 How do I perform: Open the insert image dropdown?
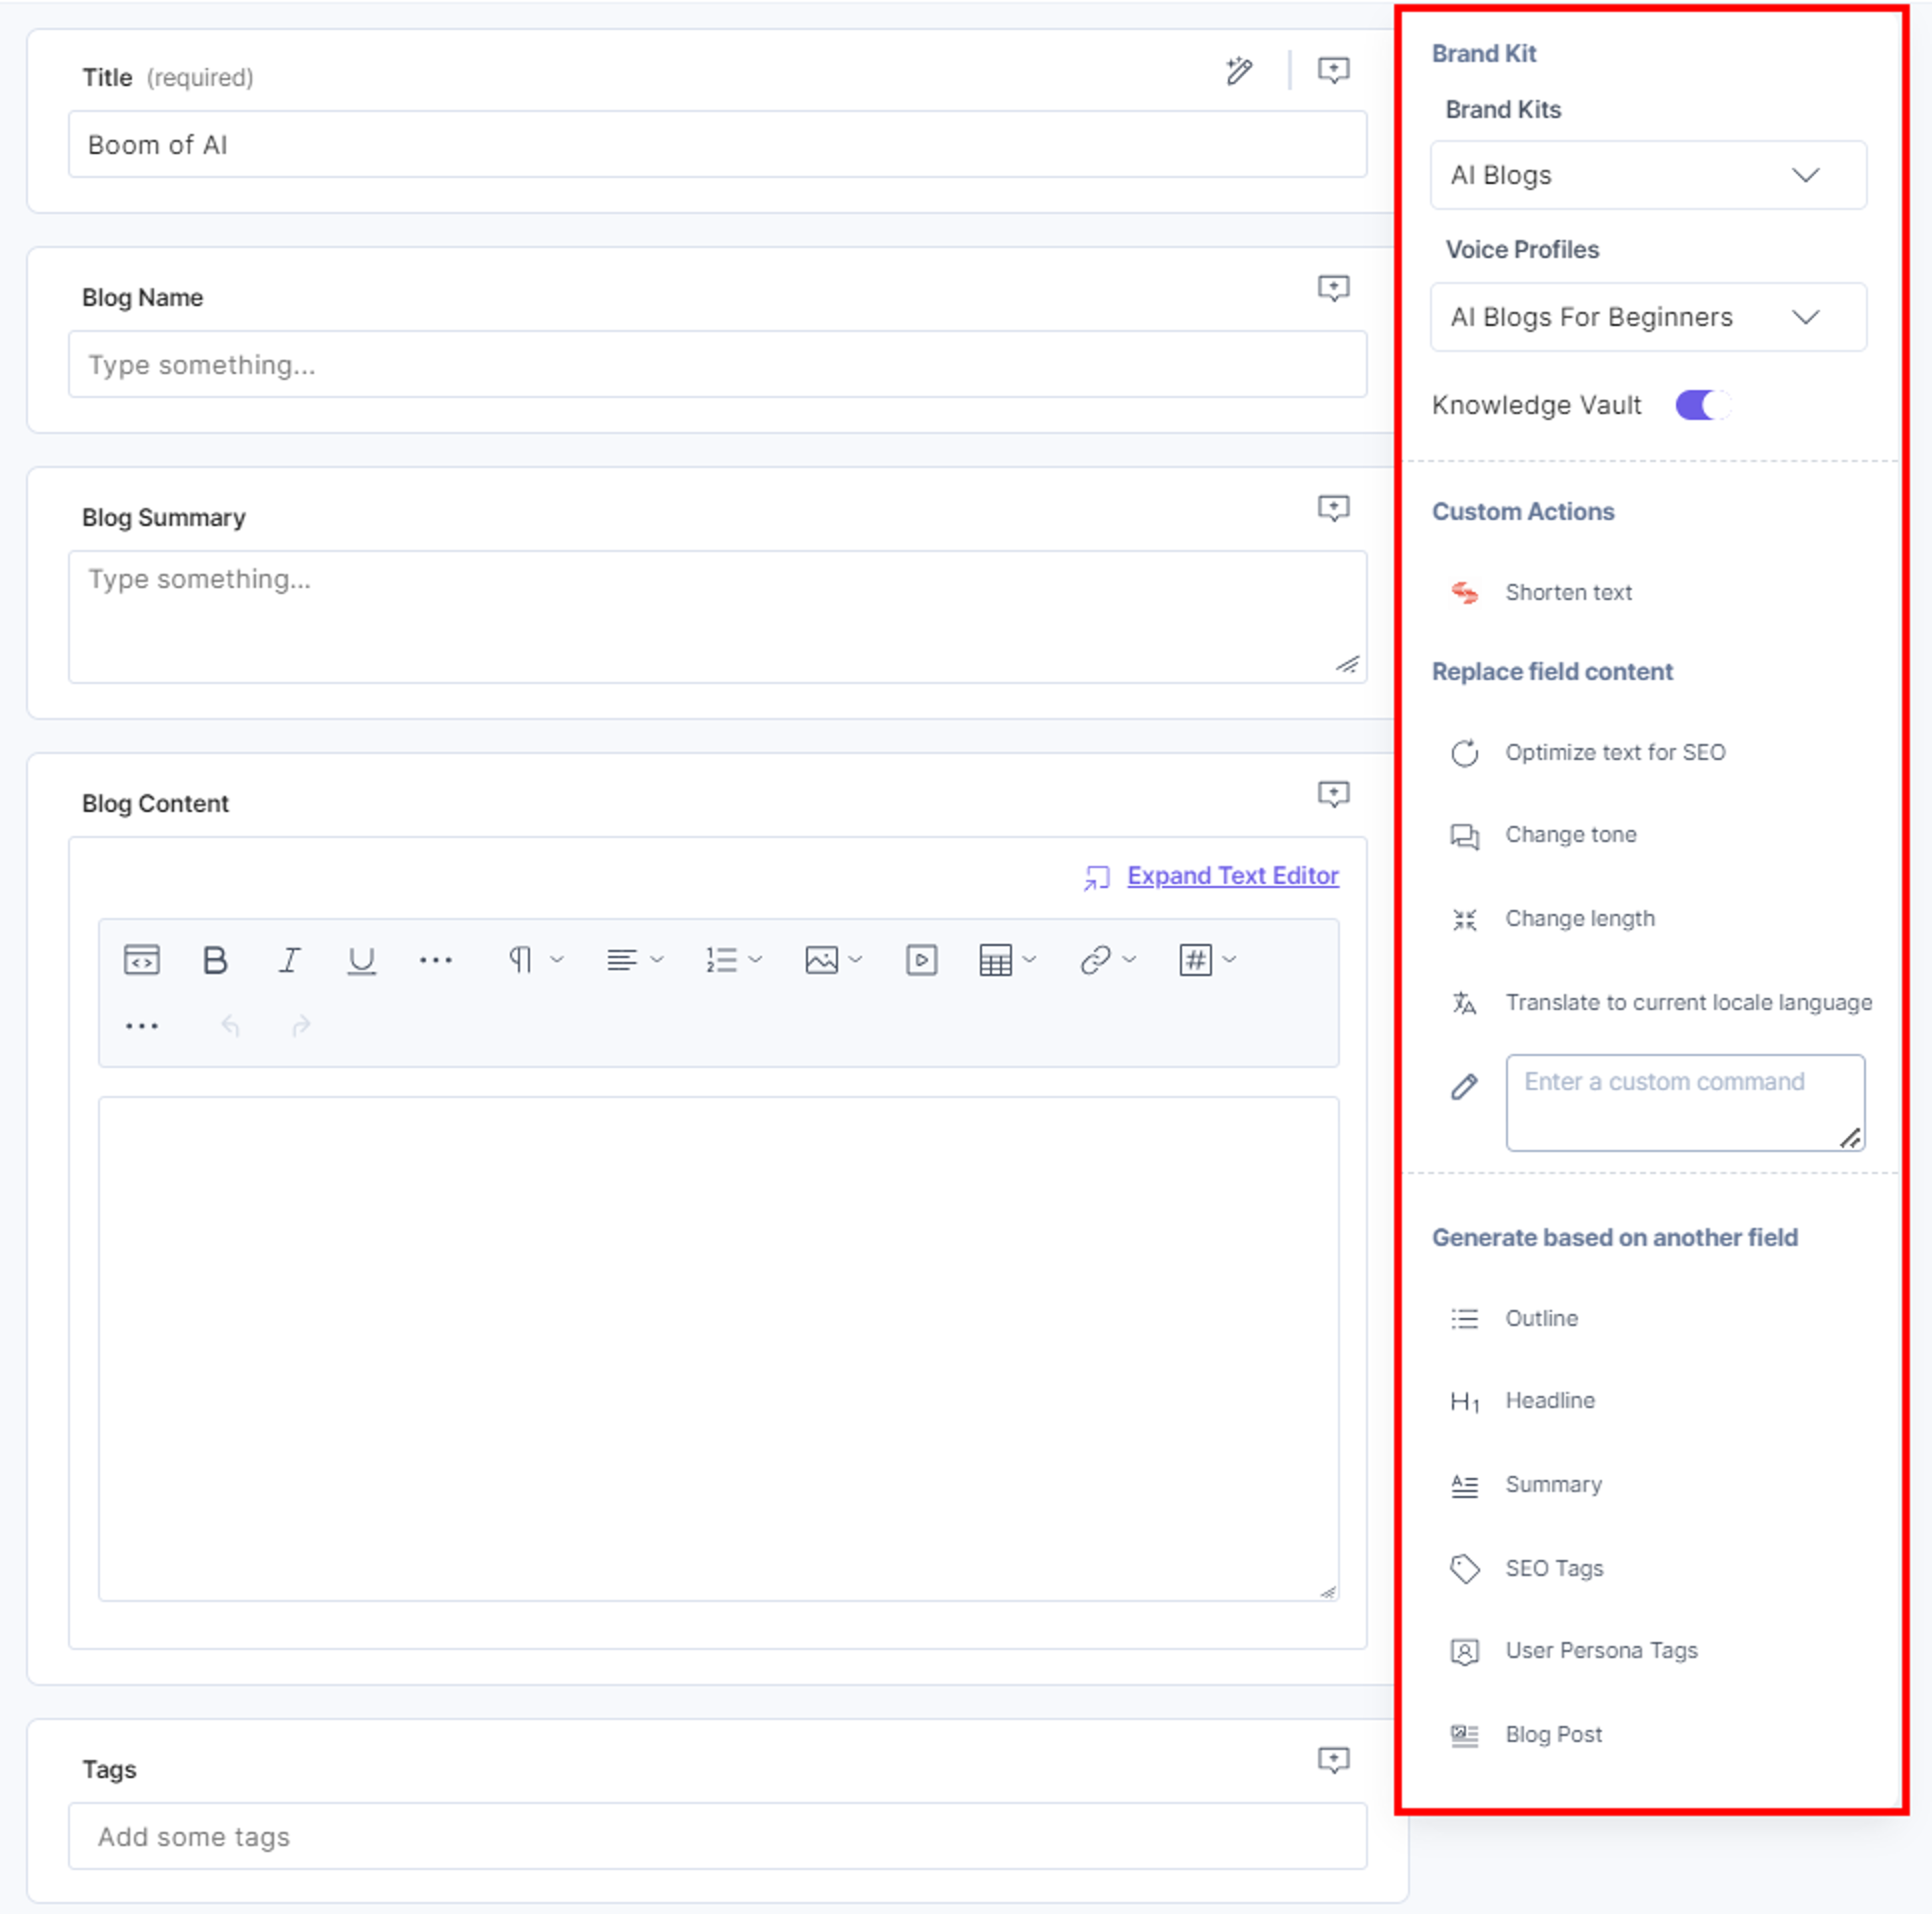click(x=833, y=960)
